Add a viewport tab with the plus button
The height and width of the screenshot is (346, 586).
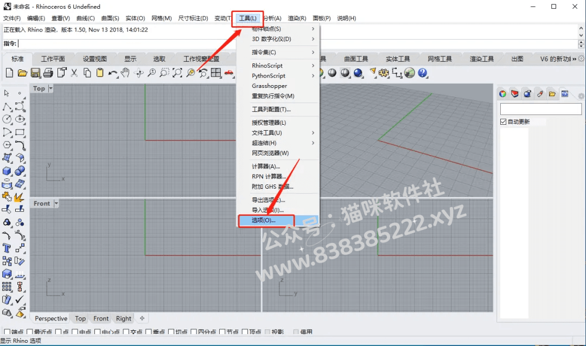142,318
